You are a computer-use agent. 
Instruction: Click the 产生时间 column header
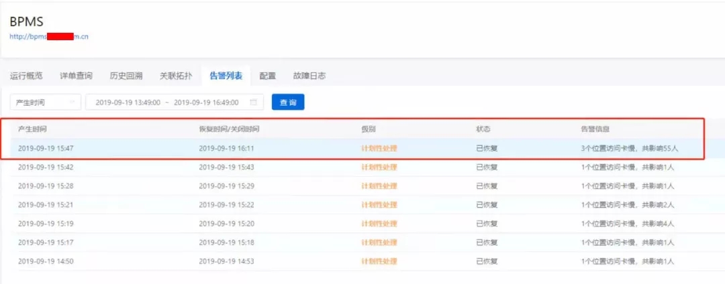tap(32, 129)
